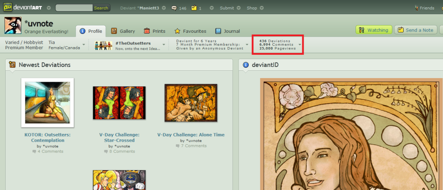Click the #TheOutsetters group icon
The width and height of the screenshot is (443, 190).
click(103, 45)
